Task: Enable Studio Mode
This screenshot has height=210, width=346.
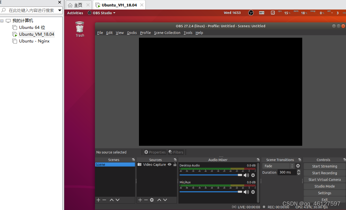Action: tap(324, 186)
